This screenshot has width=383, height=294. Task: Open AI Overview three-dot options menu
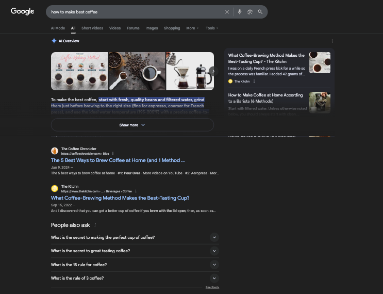[x=332, y=41]
